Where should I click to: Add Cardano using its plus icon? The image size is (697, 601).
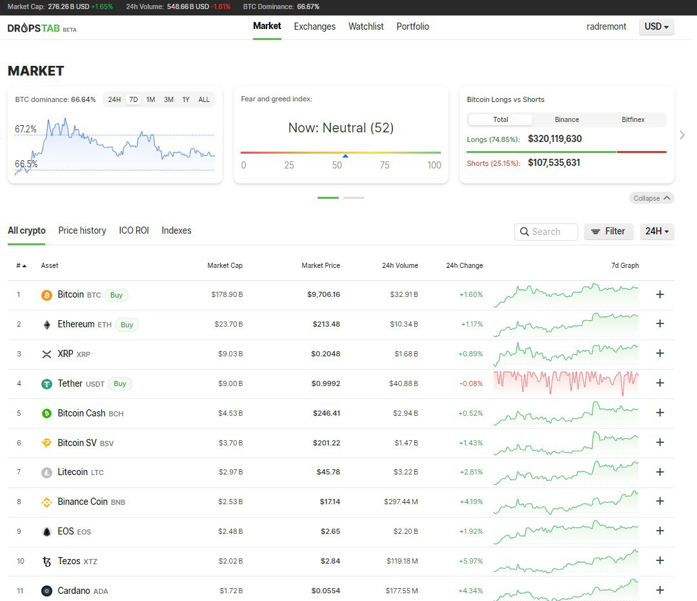click(660, 590)
